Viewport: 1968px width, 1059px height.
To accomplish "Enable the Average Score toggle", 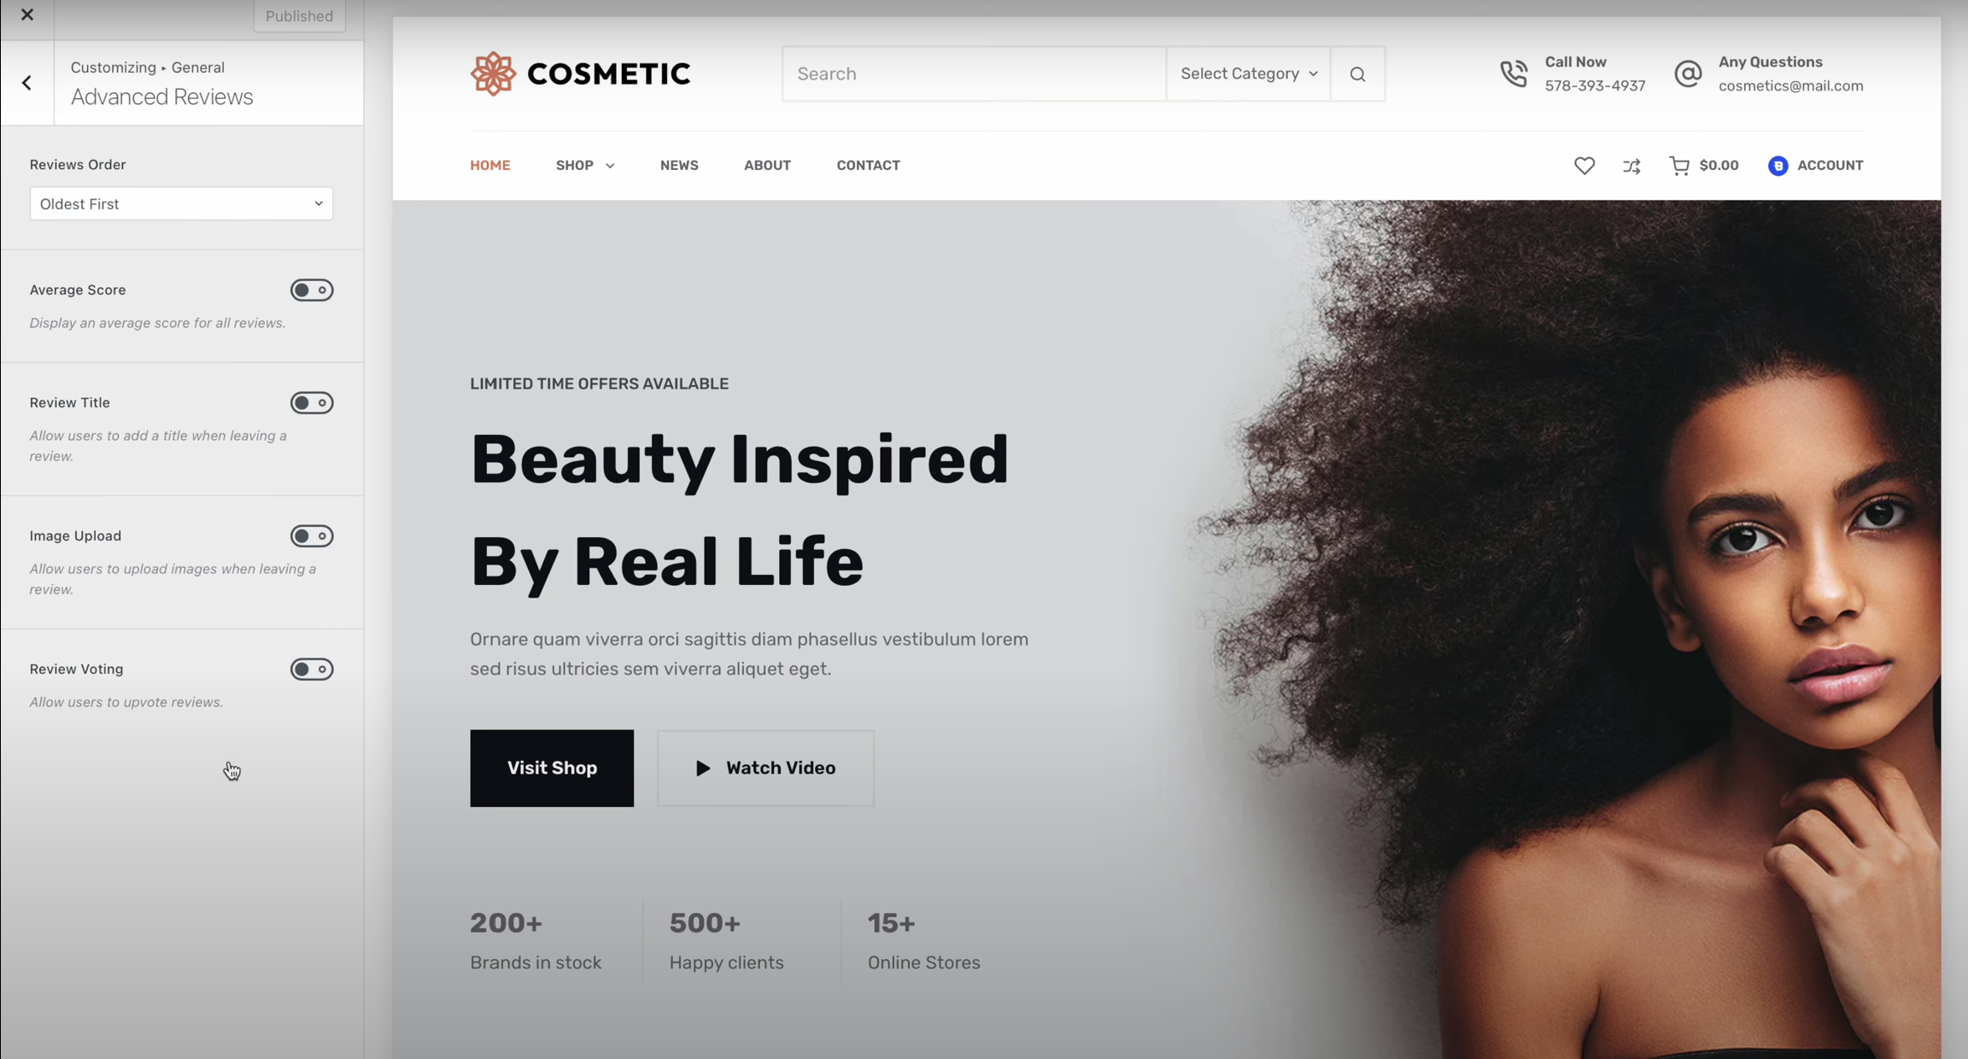I will pyautogui.click(x=312, y=290).
